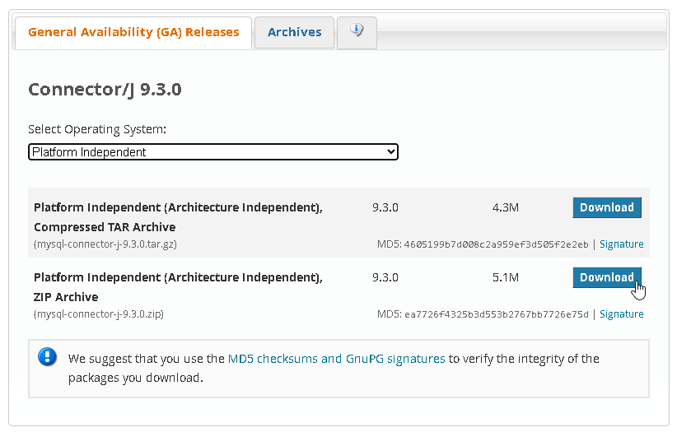Click the mysql-connector-j-9.3.0.zip filename

pyautogui.click(x=98, y=314)
